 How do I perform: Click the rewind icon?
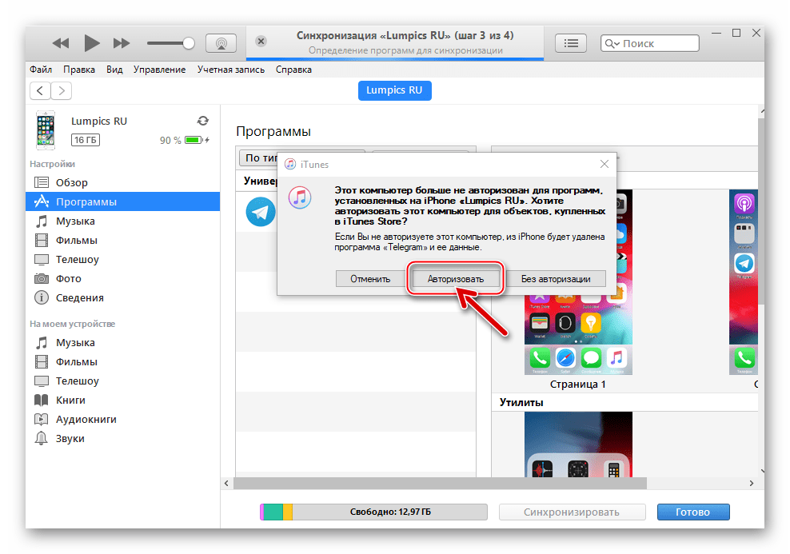click(60, 43)
